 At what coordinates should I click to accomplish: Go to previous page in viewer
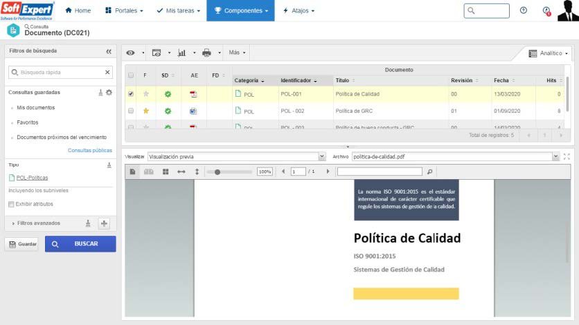point(283,171)
